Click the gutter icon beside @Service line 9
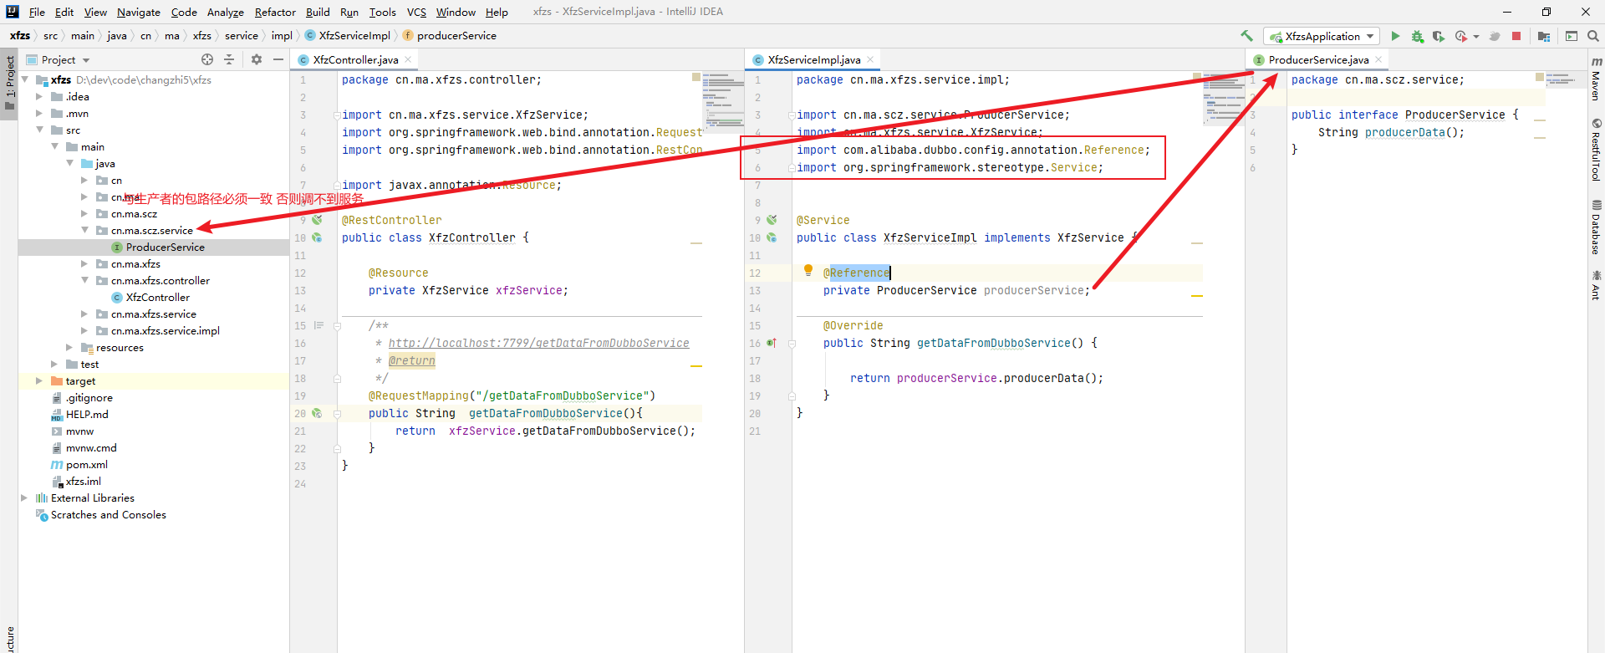Image resolution: width=1605 pixels, height=653 pixels. [x=772, y=220]
